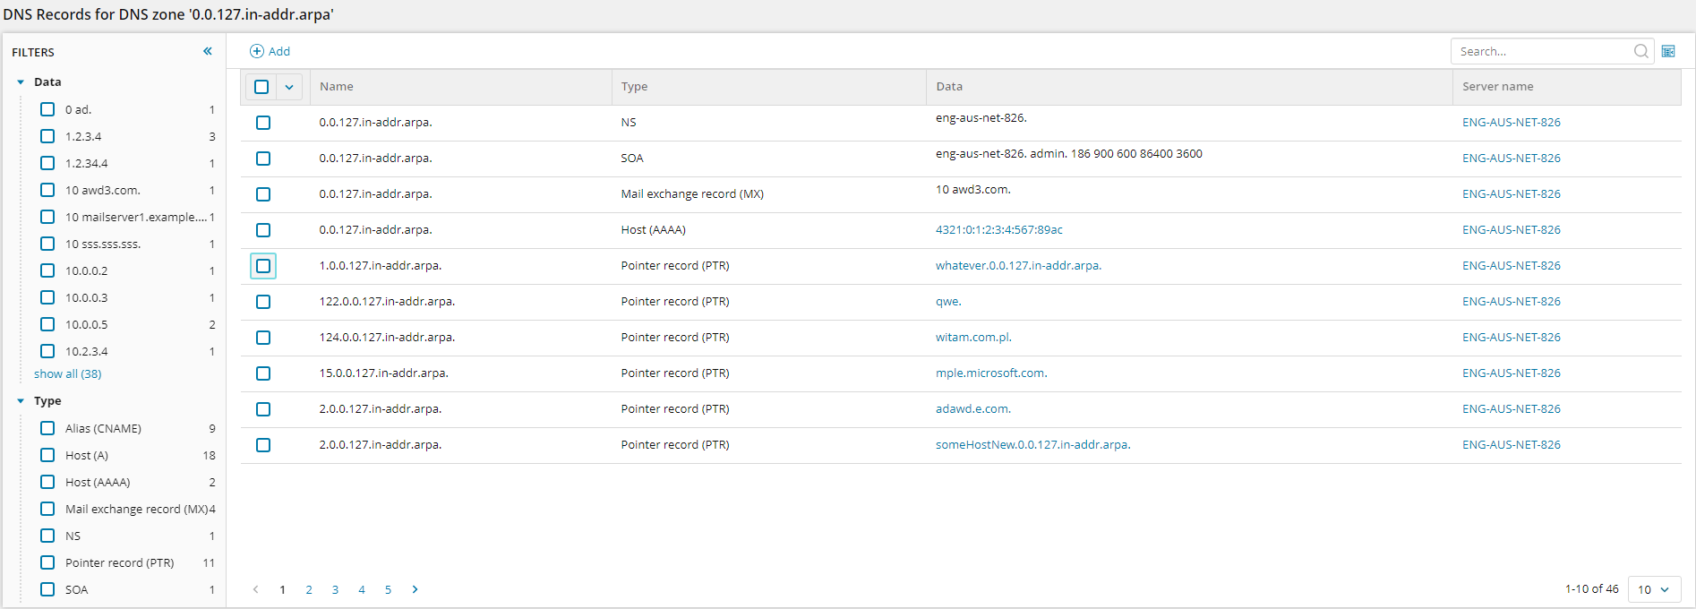Tick the Pointer record (PTR) filter checkbox
The height and width of the screenshot is (609, 1696).
point(47,562)
